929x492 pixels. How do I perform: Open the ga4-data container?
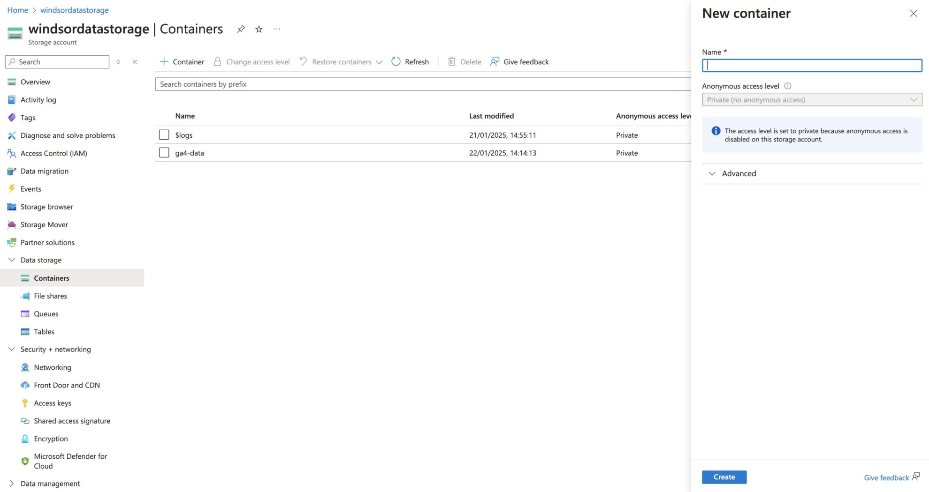click(x=190, y=153)
